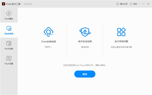Click the 检测中... status text
The width and height of the screenshot is (152, 95).
[48, 47]
